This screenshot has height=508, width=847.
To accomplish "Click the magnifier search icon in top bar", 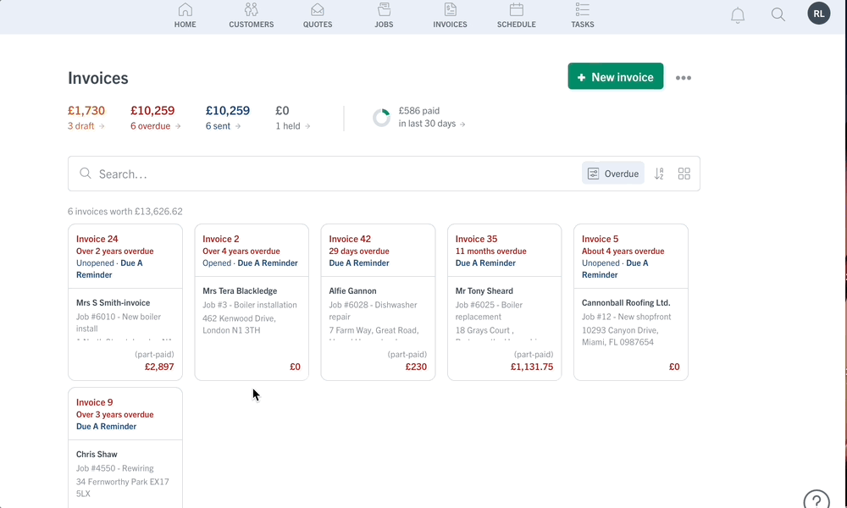I will pyautogui.click(x=778, y=14).
